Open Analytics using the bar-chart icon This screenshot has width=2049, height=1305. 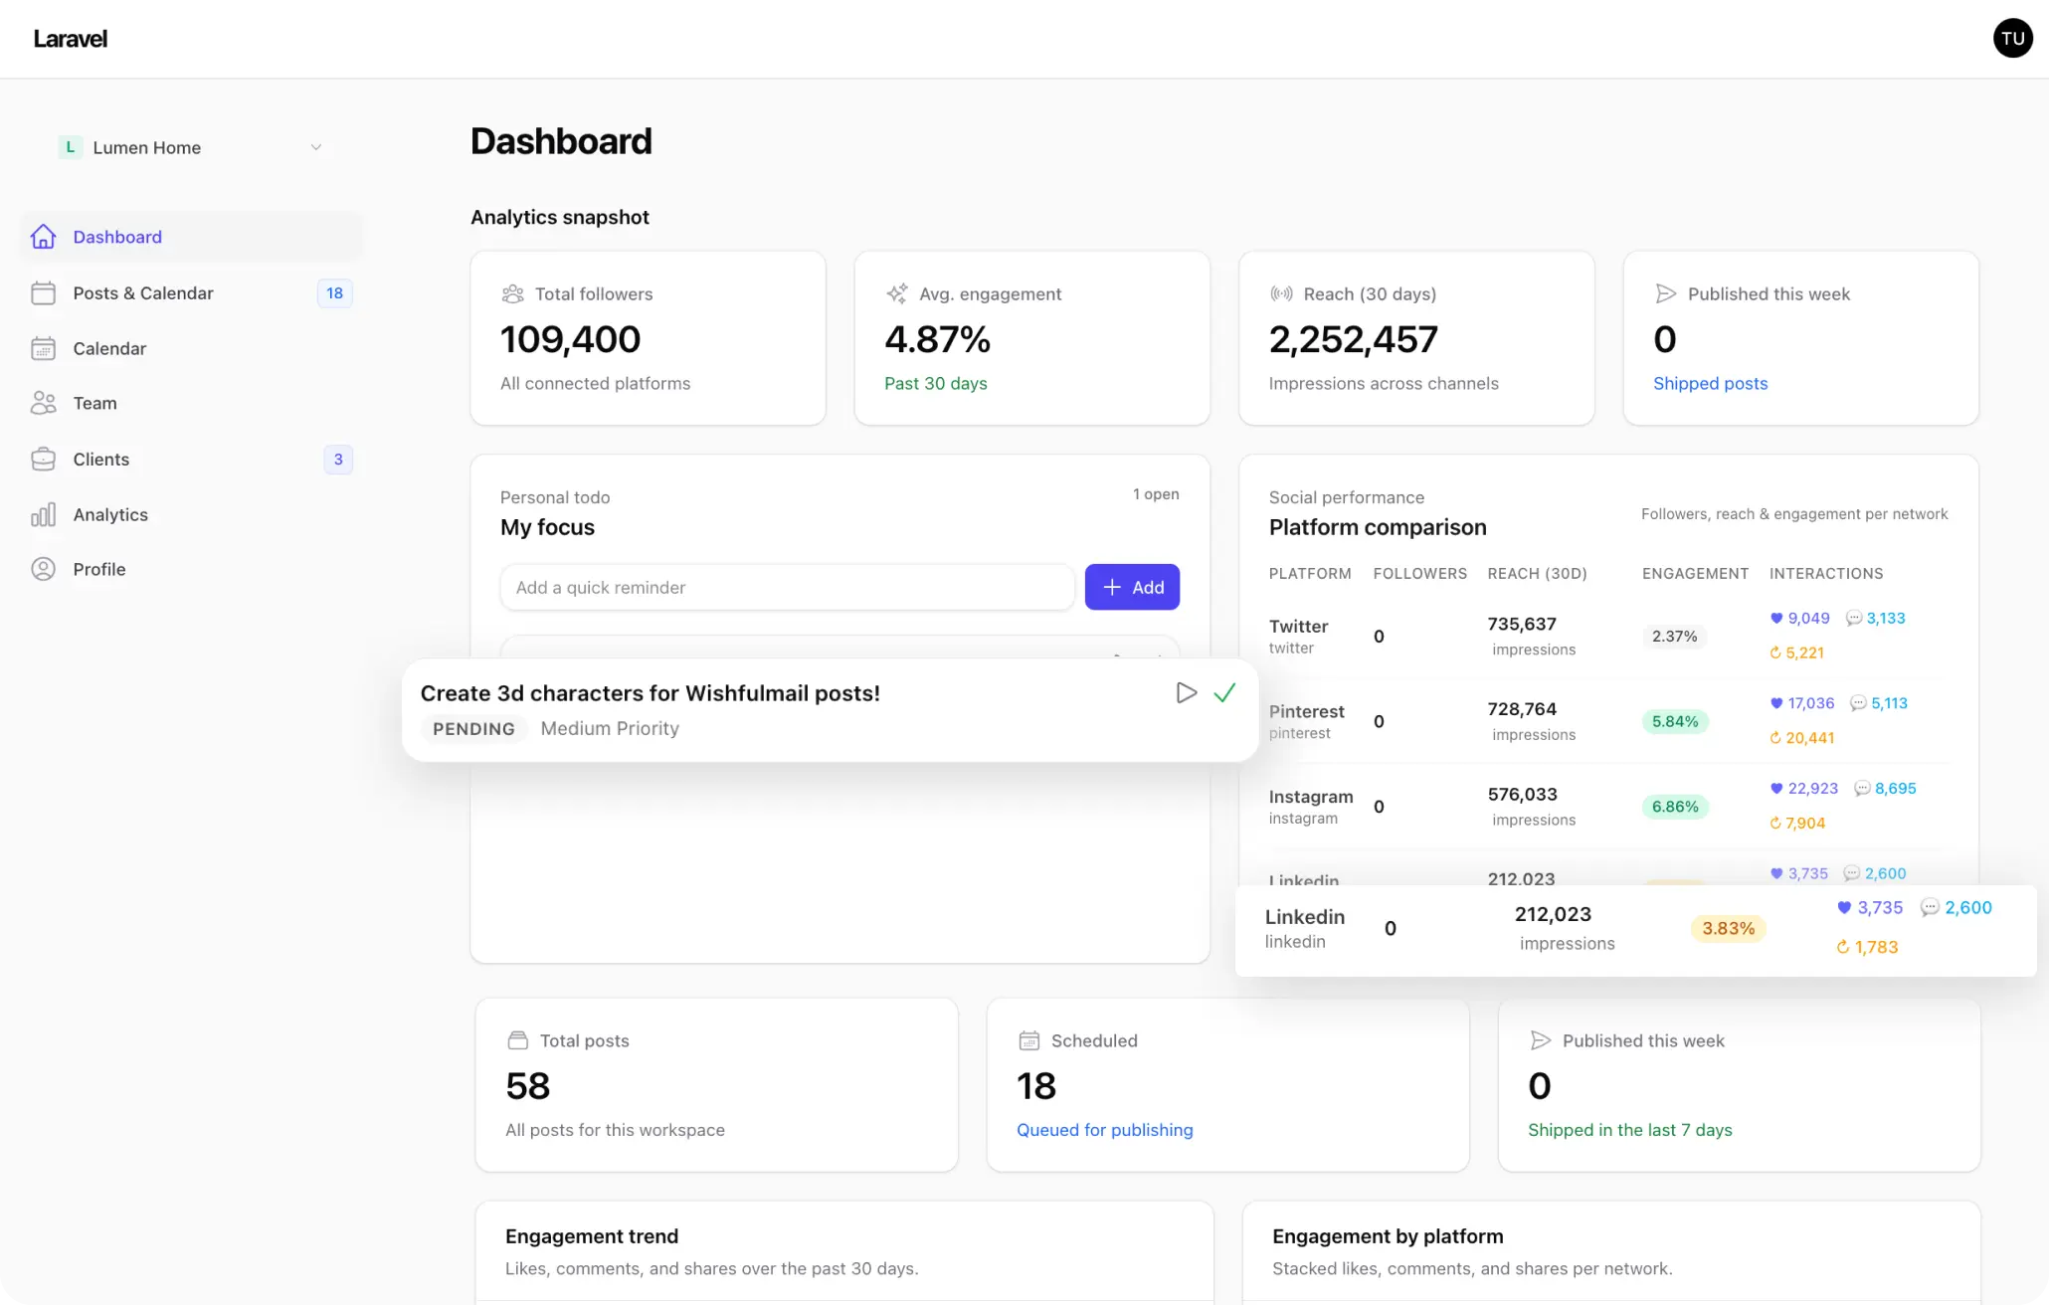(x=43, y=514)
